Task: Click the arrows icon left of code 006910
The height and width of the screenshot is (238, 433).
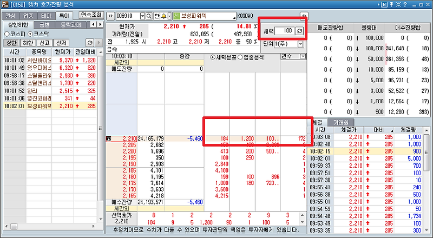Action: [110, 16]
